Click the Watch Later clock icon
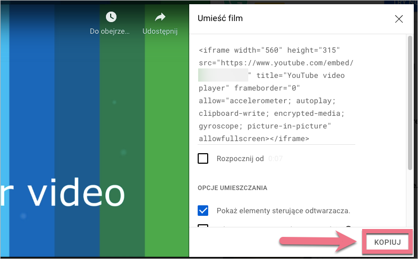This screenshot has width=418, height=259. pos(111,17)
